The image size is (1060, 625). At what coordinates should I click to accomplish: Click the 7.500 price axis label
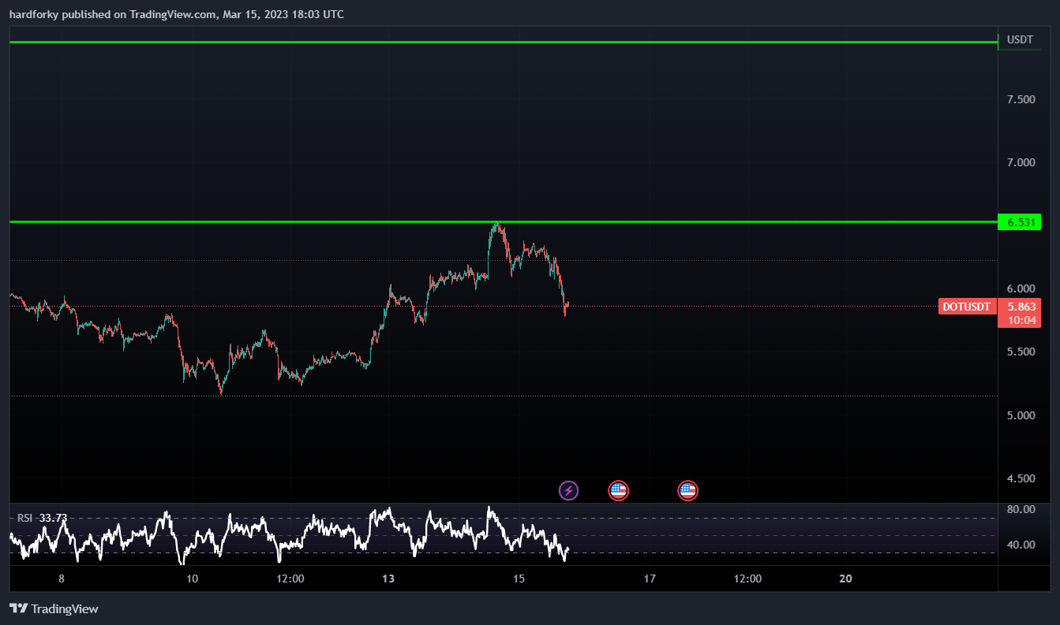(1021, 99)
